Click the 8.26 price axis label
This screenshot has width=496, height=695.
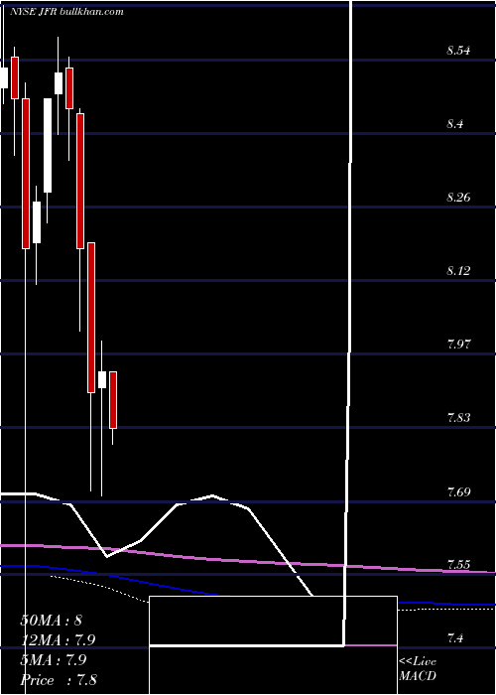[x=458, y=198]
